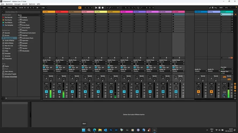Click the transport Stop button
The width and height of the screenshot is (238, 133).
[x=99, y=8]
